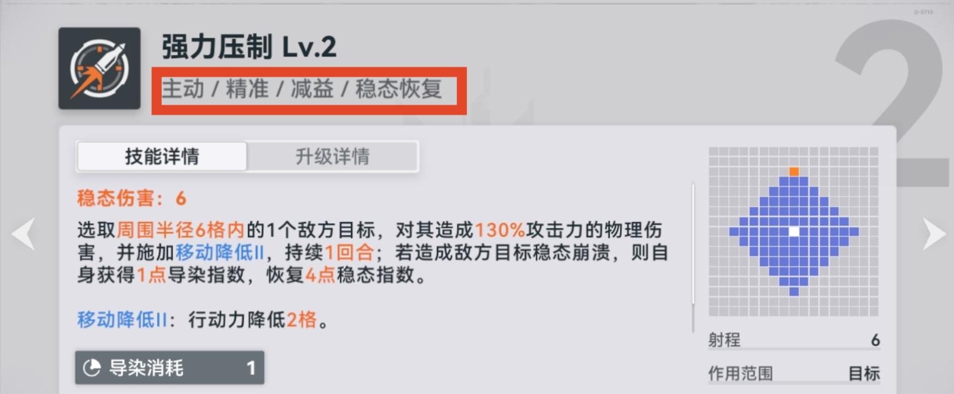The height and width of the screenshot is (394, 954).
Task: Click the pie icon beside 导染消耗
Action: [x=92, y=368]
